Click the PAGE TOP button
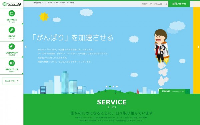 12,81
